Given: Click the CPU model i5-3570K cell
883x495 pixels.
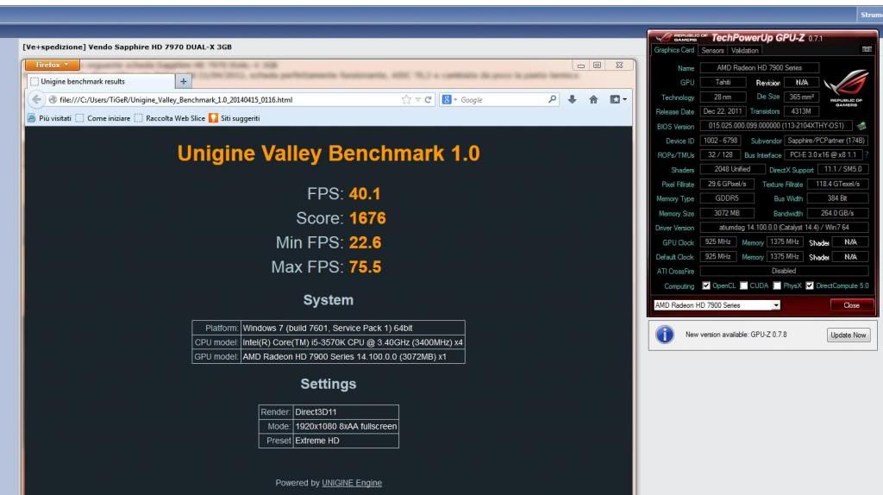Looking at the screenshot, I should 353,342.
